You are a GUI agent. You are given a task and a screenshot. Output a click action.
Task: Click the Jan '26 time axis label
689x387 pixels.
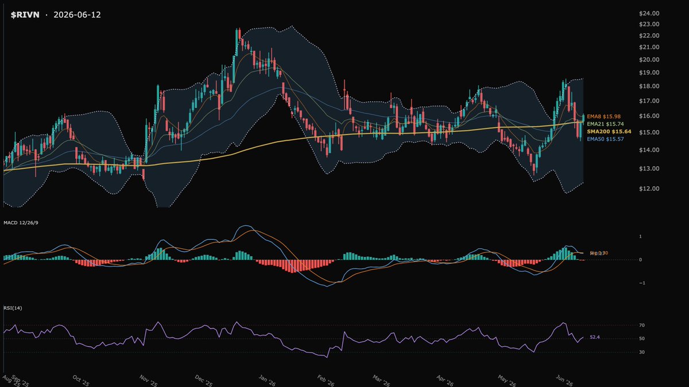coord(266,381)
